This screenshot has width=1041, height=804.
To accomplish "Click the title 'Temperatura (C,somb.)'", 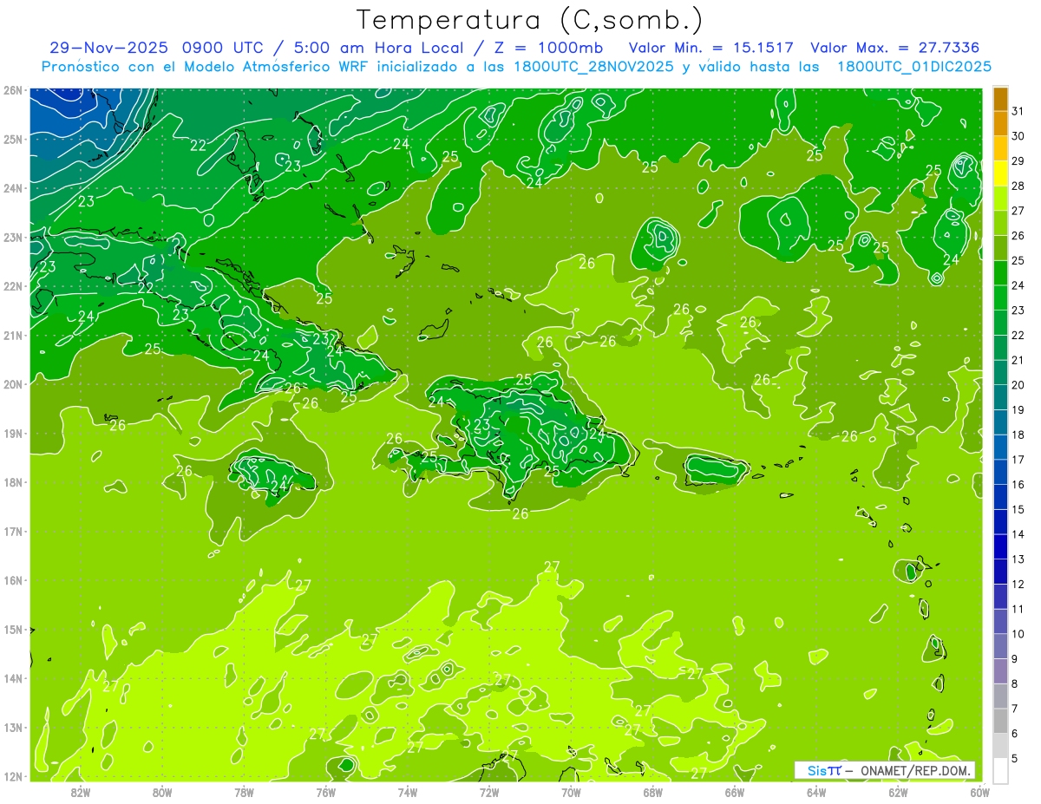I will (530, 20).
